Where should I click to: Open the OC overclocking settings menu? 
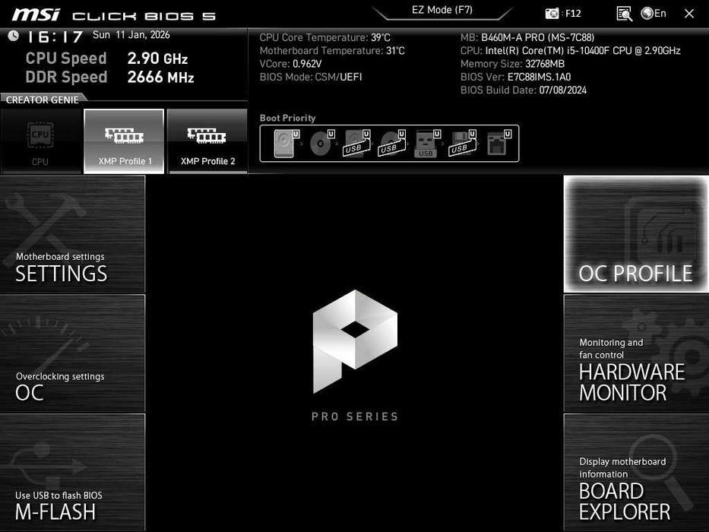click(72, 353)
